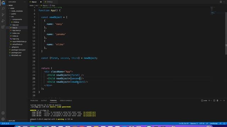Viewport: 227px width, 127px height.
Task: Click the unsaved dot on App.js tab
Action: pos(41,2)
